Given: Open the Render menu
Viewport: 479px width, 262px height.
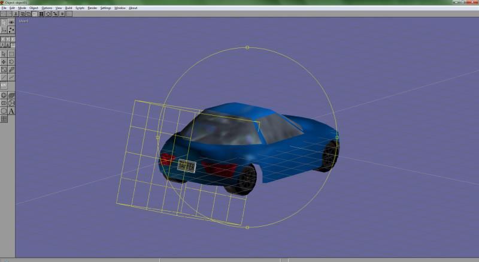Looking at the screenshot, I should [92, 8].
